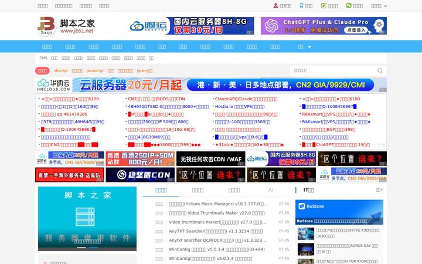Open the 直营一手海外服务器 red banner
The height and width of the screenshot is (264, 422).
69,175
